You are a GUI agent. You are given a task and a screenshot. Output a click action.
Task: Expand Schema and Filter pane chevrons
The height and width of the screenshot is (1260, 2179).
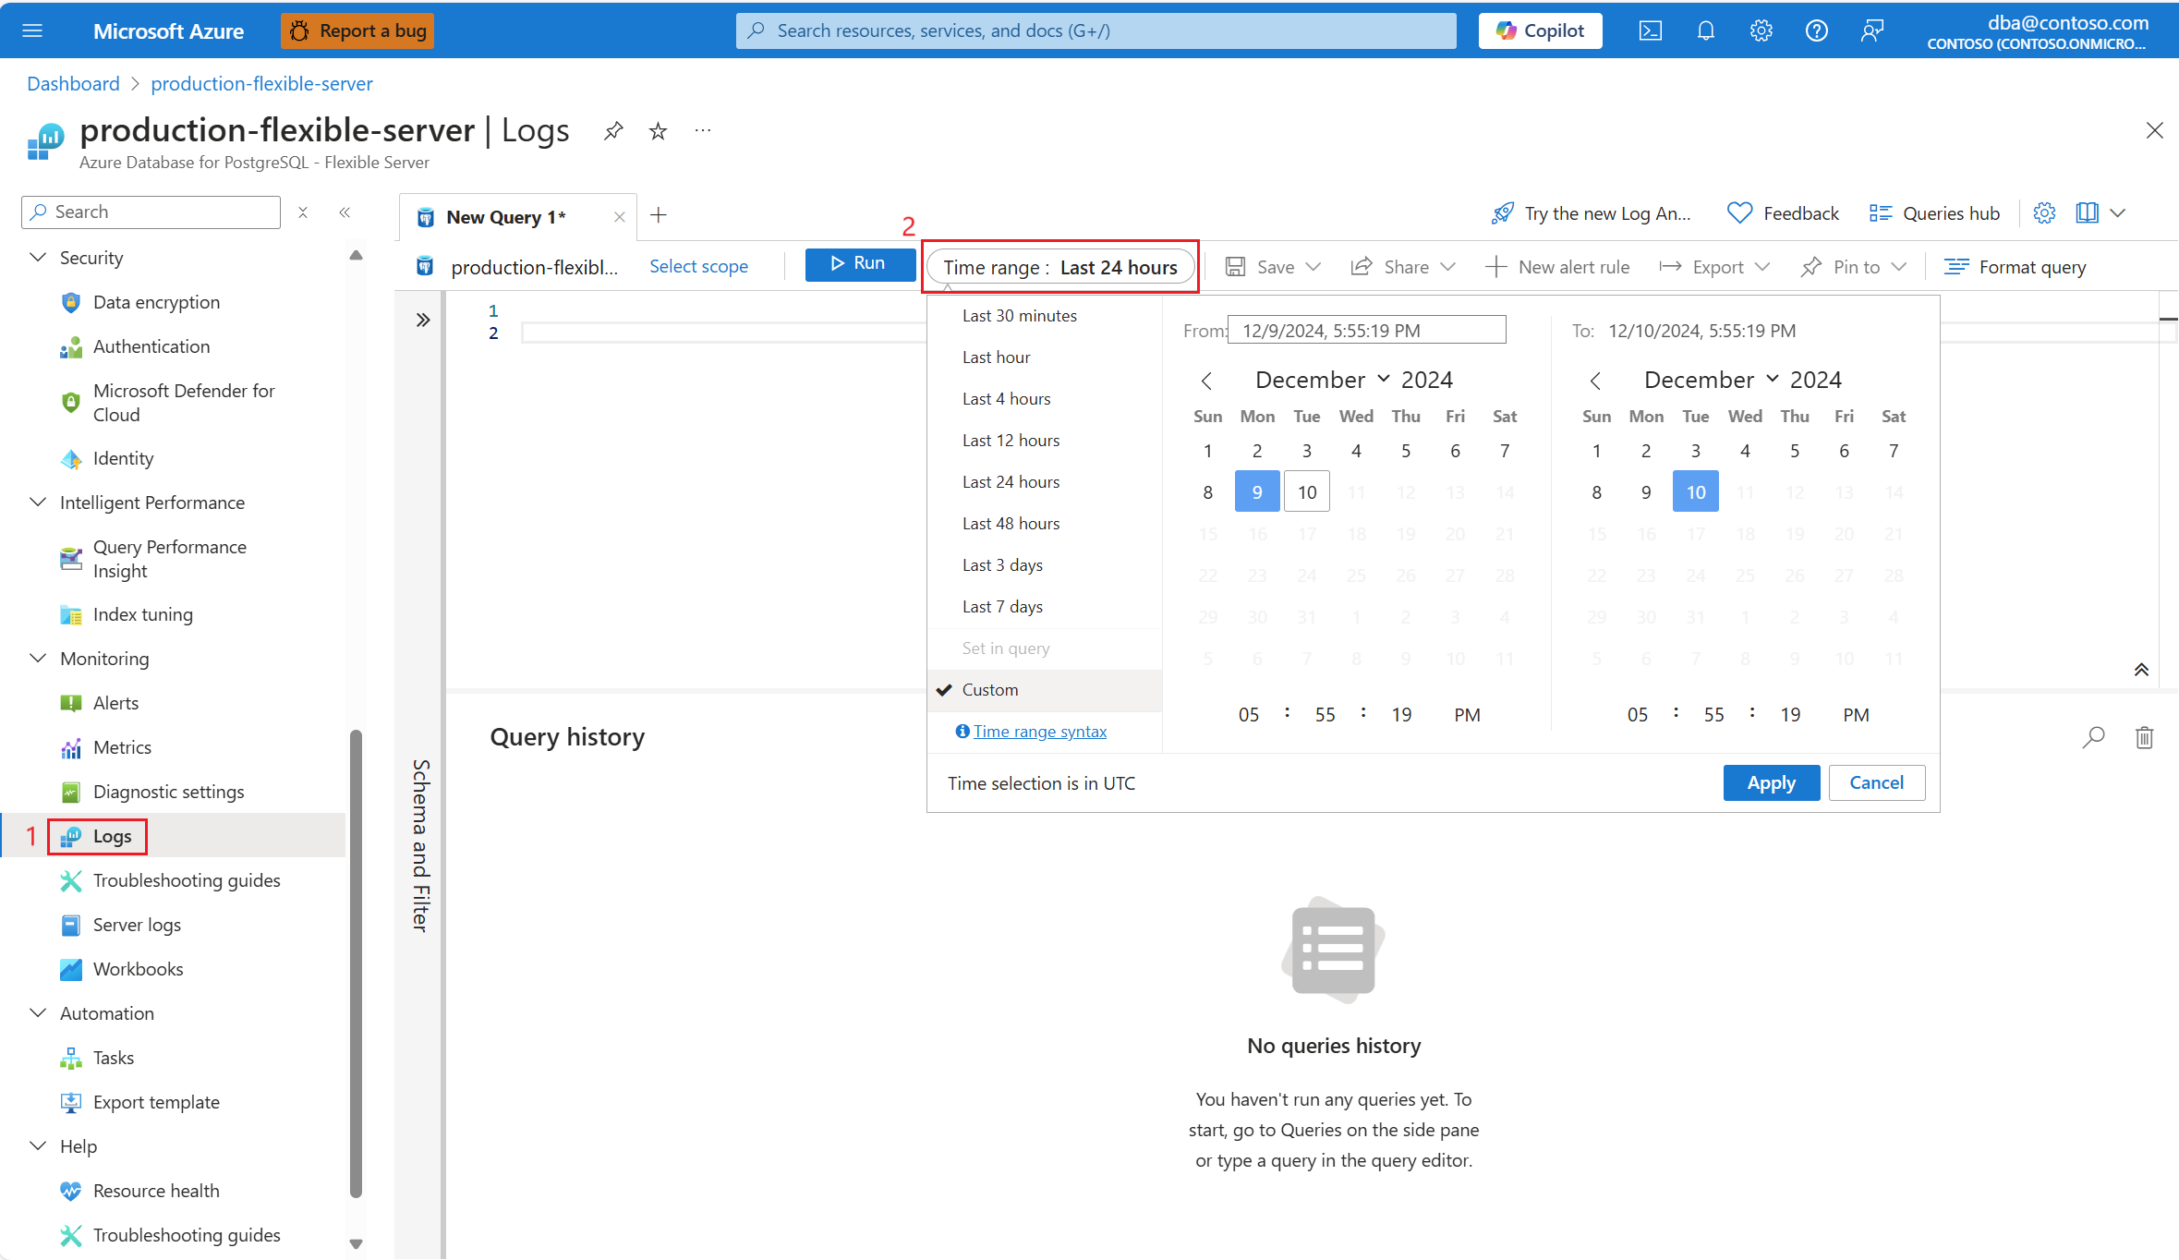coord(423,320)
